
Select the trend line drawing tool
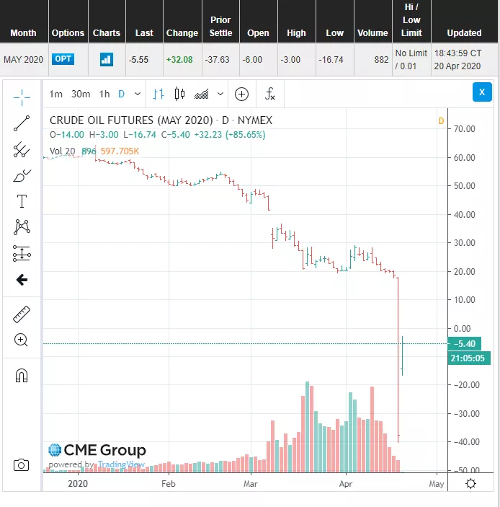point(22,123)
